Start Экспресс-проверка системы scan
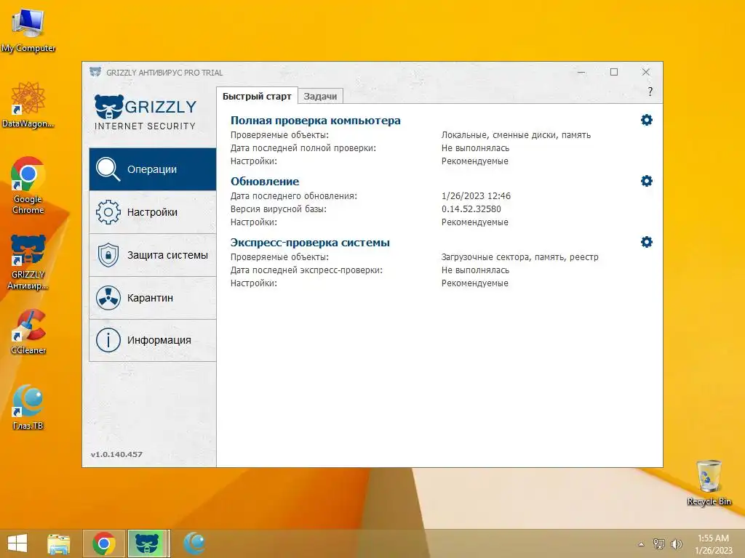This screenshot has width=745, height=558. [310, 243]
